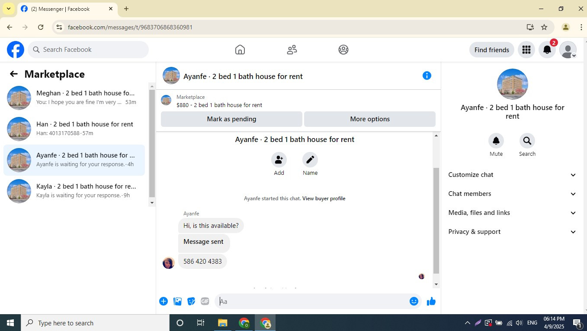Open Task View on the taskbar
The width and height of the screenshot is (587, 331).
(x=201, y=323)
